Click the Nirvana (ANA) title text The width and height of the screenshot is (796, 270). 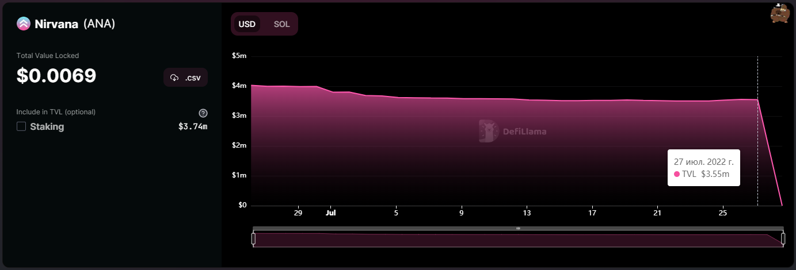coord(75,24)
